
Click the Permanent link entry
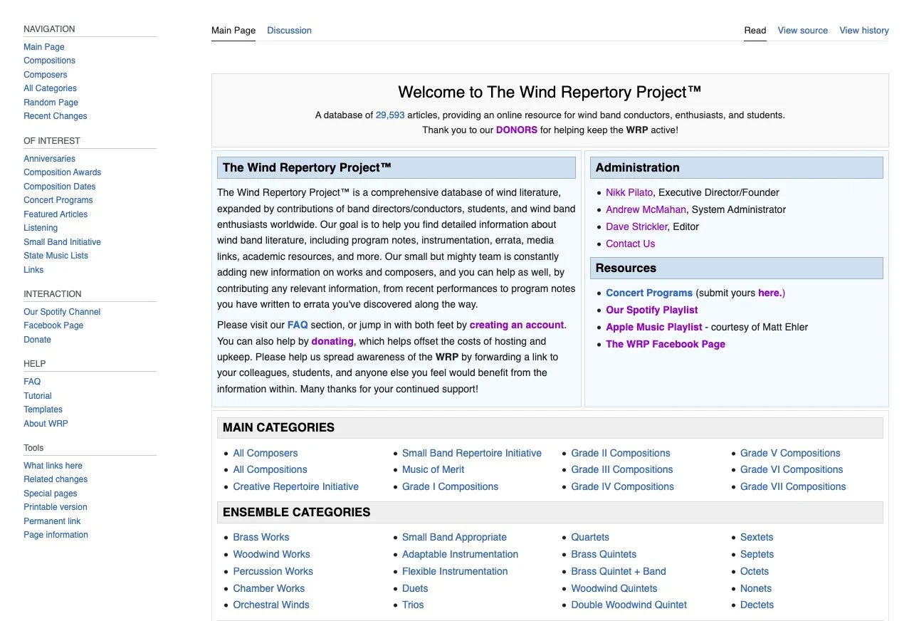52,521
